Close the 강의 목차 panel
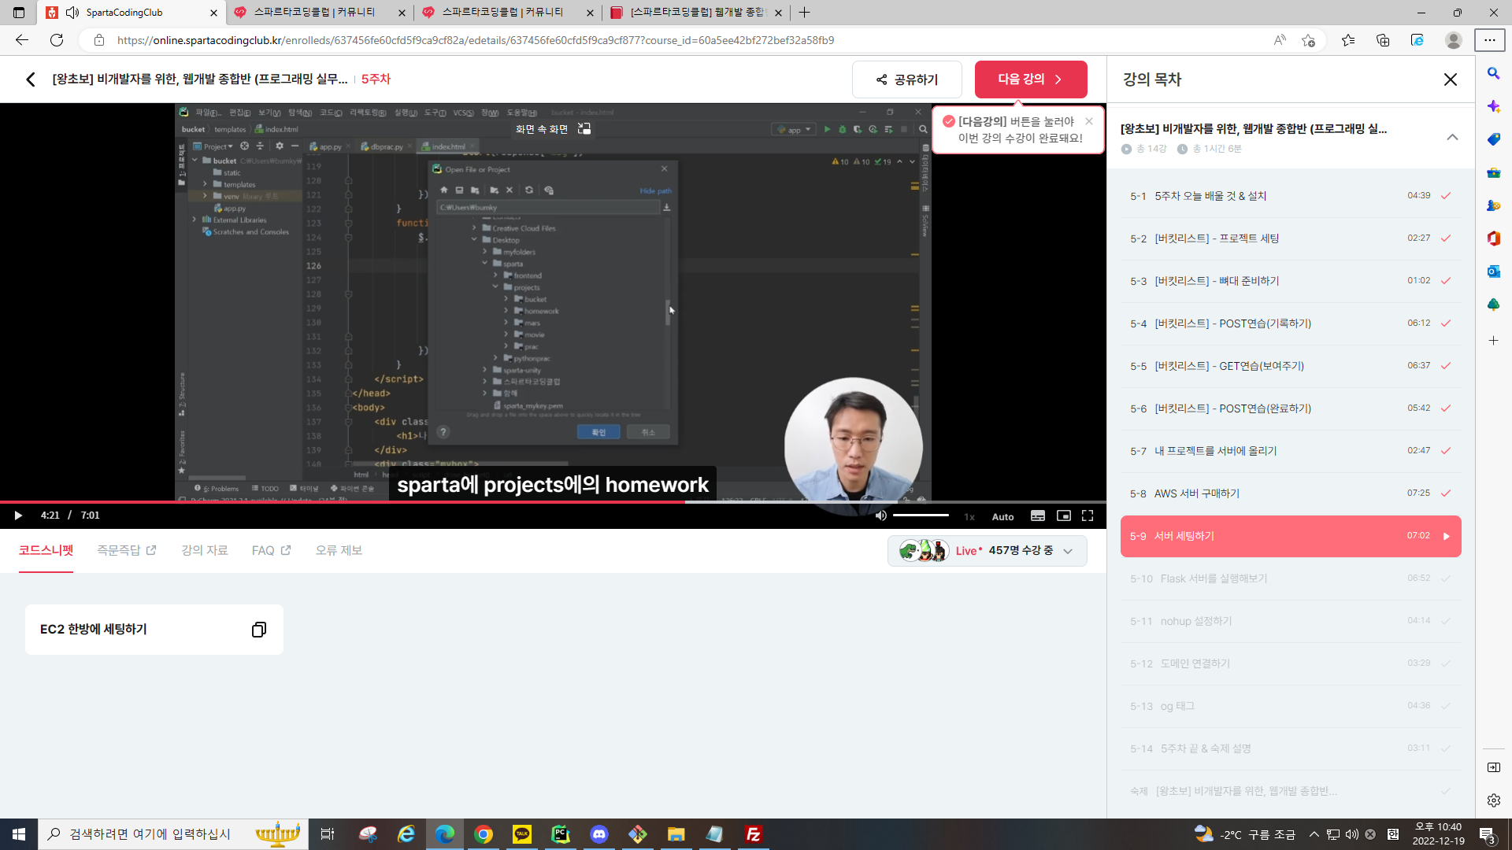 point(1451,79)
